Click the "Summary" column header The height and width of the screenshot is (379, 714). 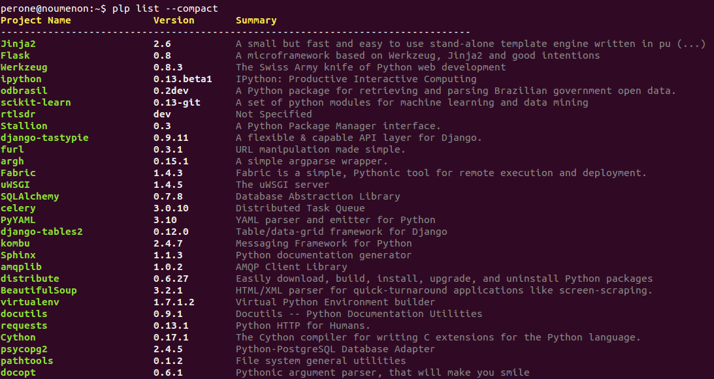(256, 20)
